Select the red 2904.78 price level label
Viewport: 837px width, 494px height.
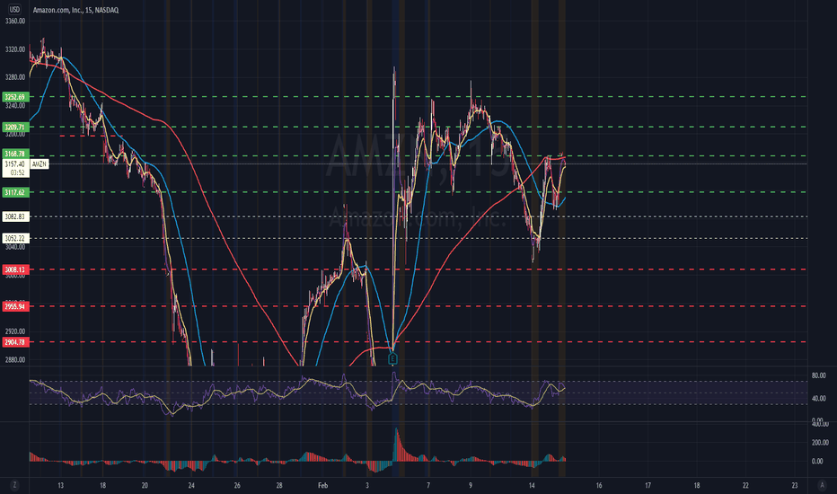15,342
